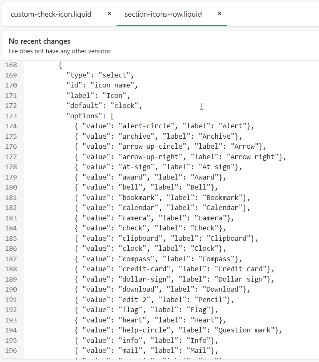Image resolution: width=319 pixels, height=362 pixels.
Task: Click line number 168 in the gutter
Action: pos(11,65)
